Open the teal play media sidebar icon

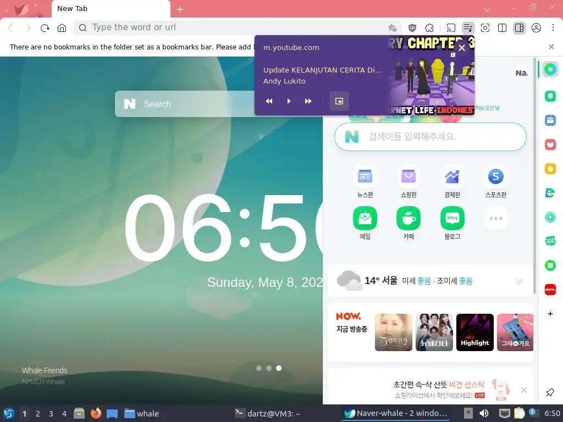550,217
